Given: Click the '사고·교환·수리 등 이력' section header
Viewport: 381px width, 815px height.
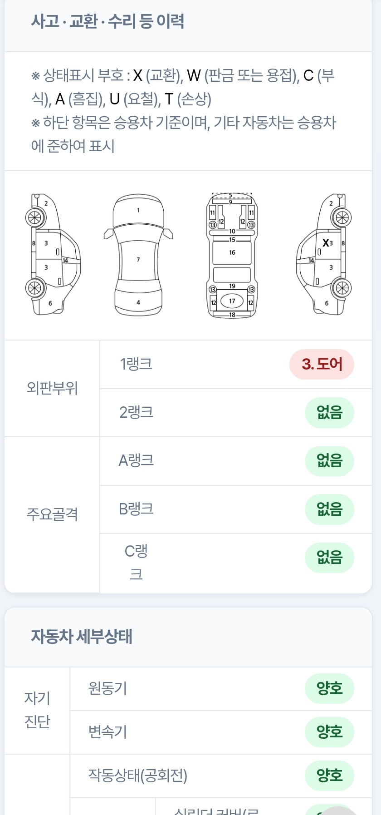Looking at the screenshot, I should pos(107,21).
